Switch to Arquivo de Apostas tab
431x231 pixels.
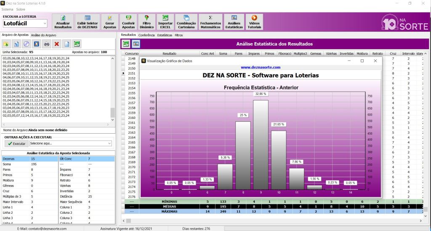click(15, 35)
